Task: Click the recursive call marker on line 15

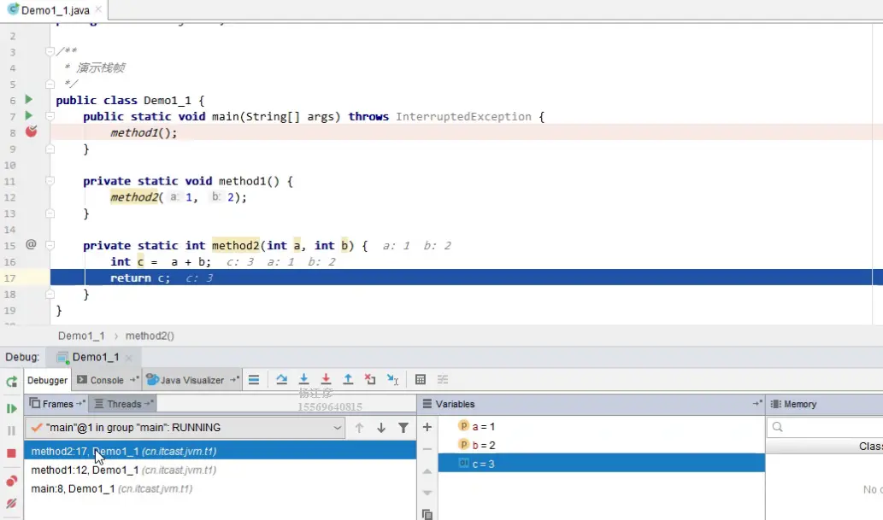Action: [x=31, y=244]
